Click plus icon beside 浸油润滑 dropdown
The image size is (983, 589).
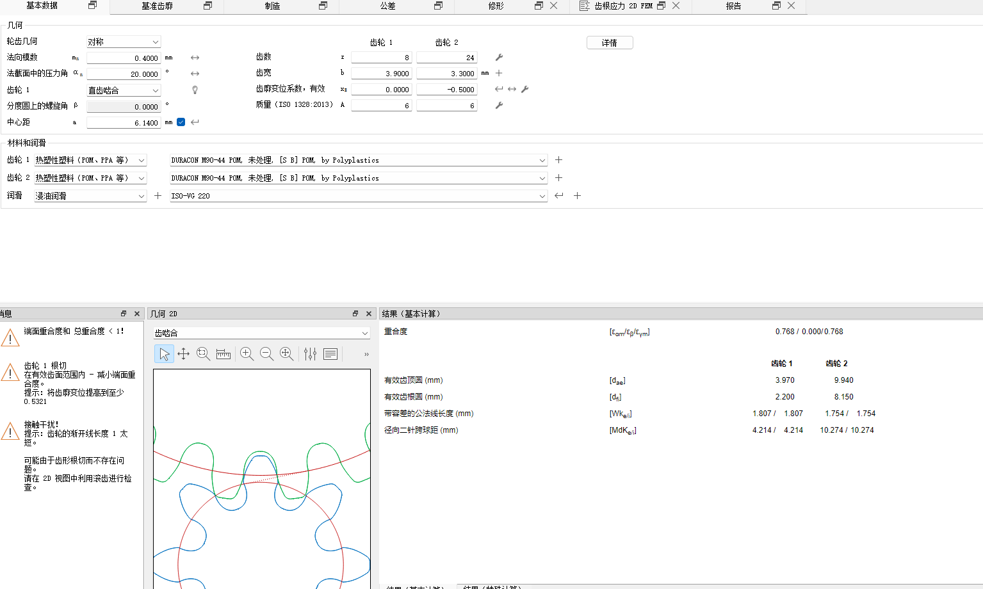[x=158, y=196]
